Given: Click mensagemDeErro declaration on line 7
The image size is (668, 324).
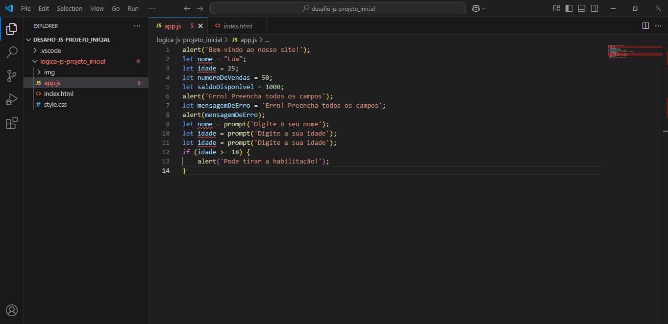Looking at the screenshot, I should point(223,105).
